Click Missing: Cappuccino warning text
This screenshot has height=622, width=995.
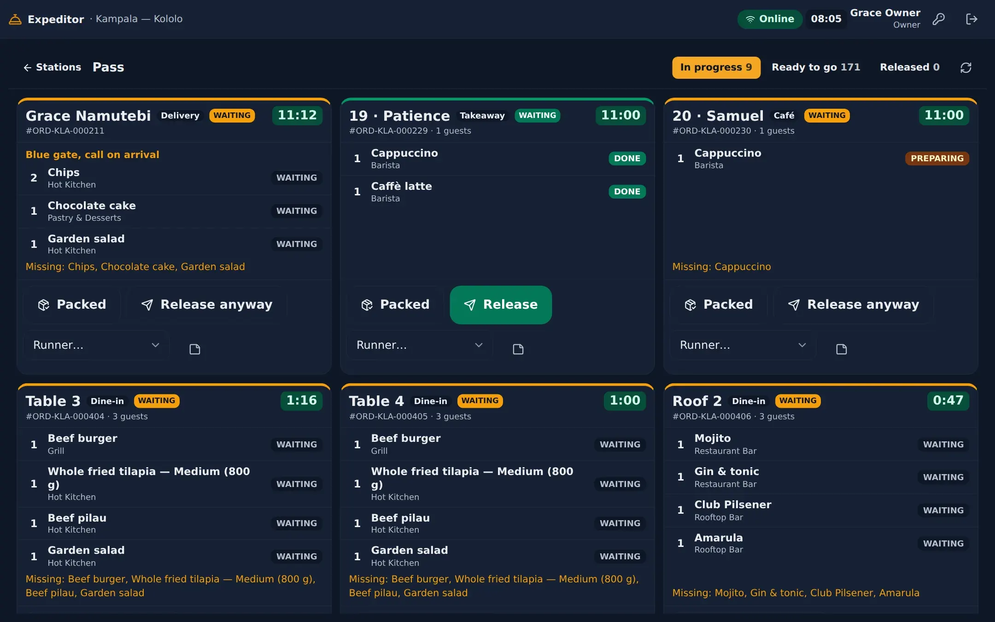click(x=721, y=267)
